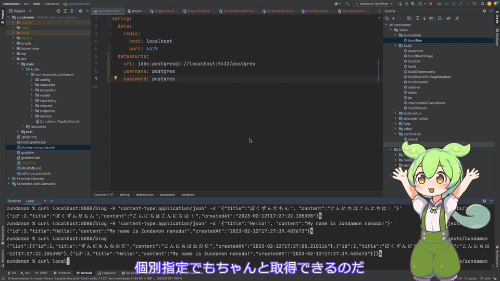This screenshot has height=281, width=500.
Task: Open Gradle build tool settings wrench
Action: [457, 19]
